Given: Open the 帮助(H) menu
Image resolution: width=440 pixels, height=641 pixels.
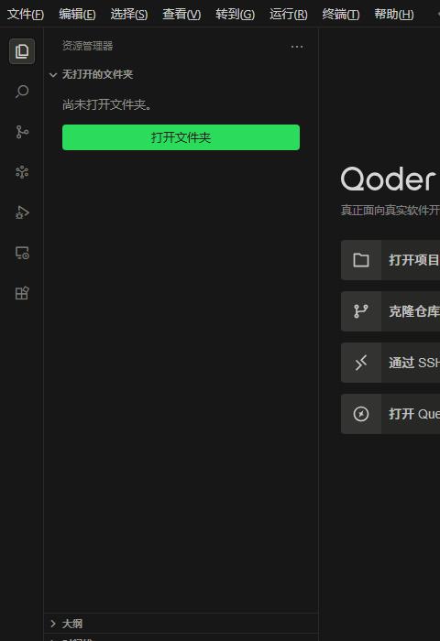Looking at the screenshot, I should 394,15.
